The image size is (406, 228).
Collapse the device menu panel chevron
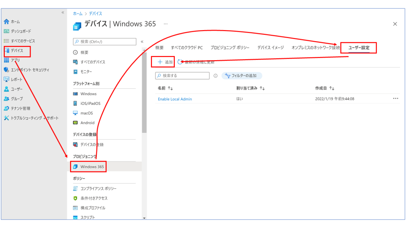click(142, 42)
